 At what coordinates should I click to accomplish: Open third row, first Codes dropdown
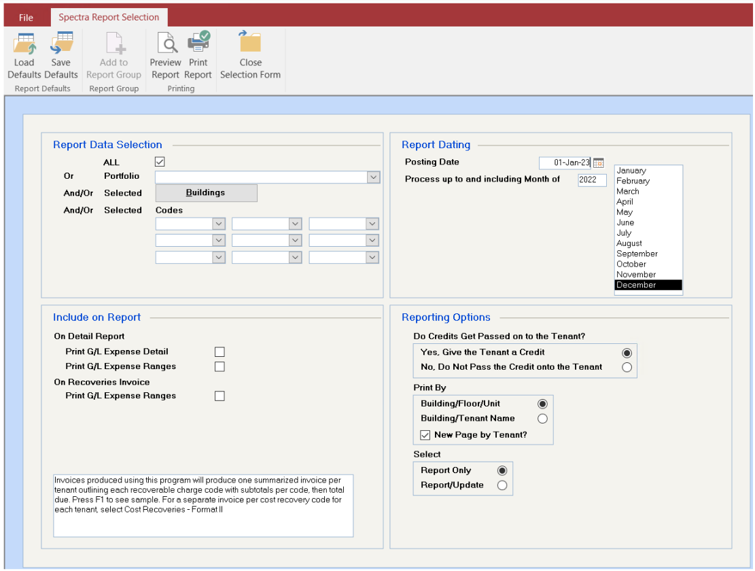219,258
